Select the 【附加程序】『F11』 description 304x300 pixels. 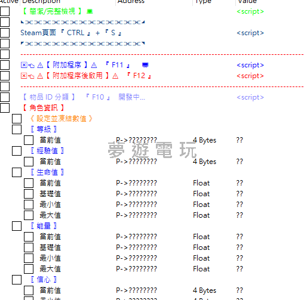point(76,65)
